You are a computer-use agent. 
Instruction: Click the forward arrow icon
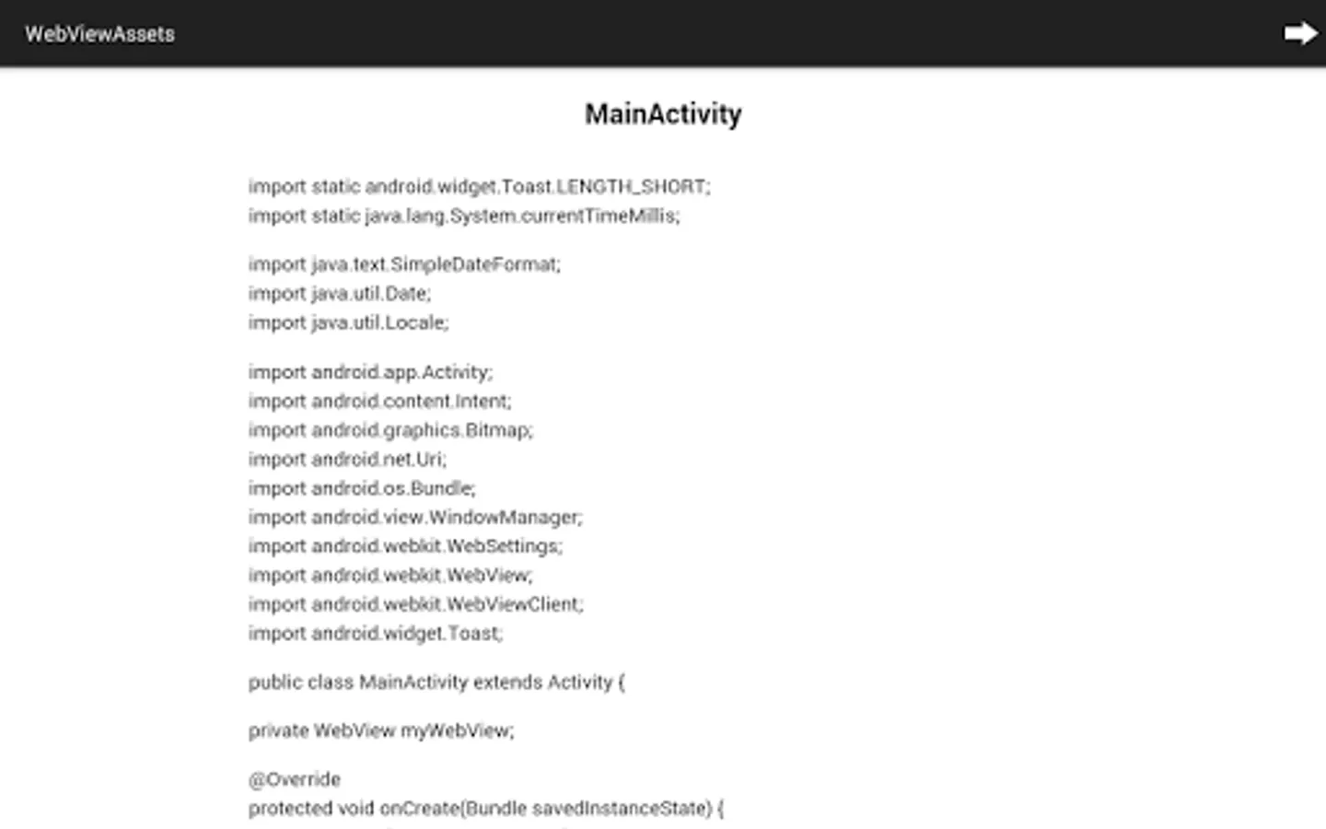[1300, 34]
